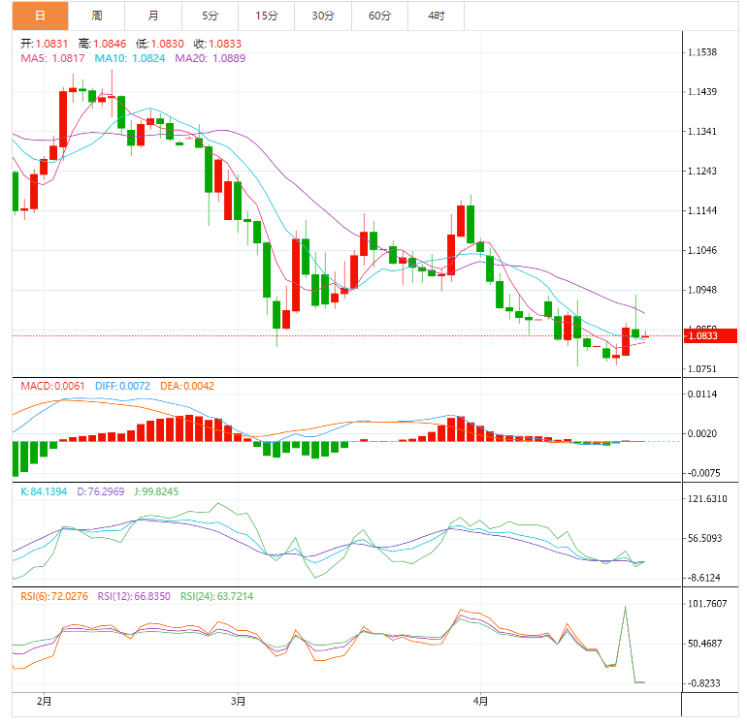Click the DIFF: 0.0072 indicator label
This screenshot has height=726, width=747.
coord(122,386)
